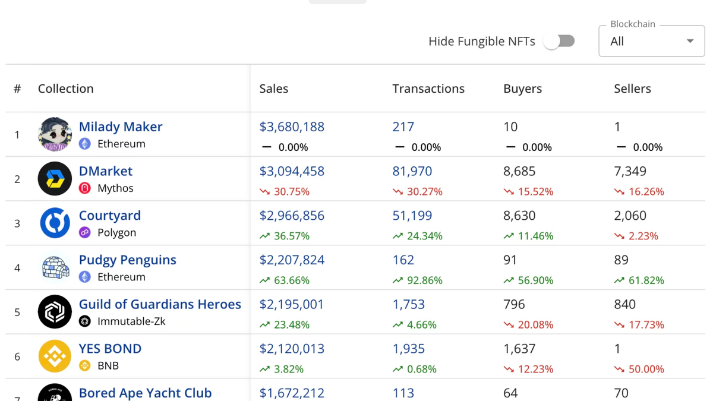Sort by the Transactions column header
This screenshot has width=713, height=401.
[x=428, y=89]
